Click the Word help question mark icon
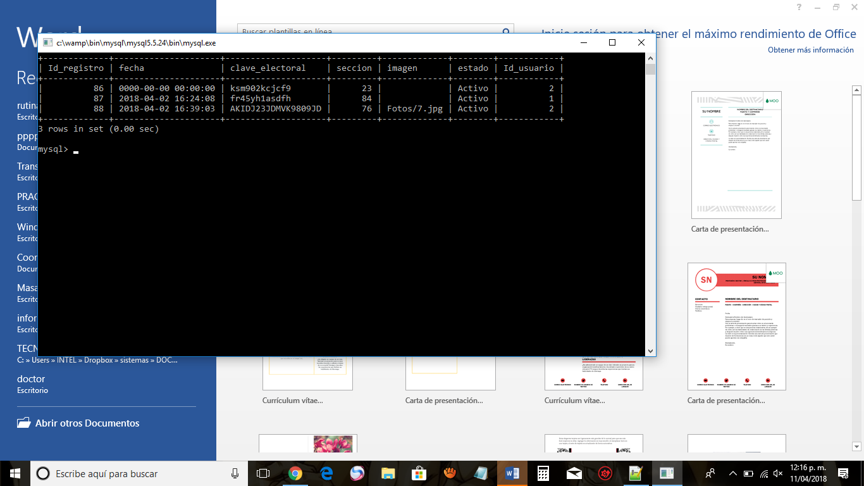Screen dimensions: 864x486 pyautogui.click(x=799, y=7)
